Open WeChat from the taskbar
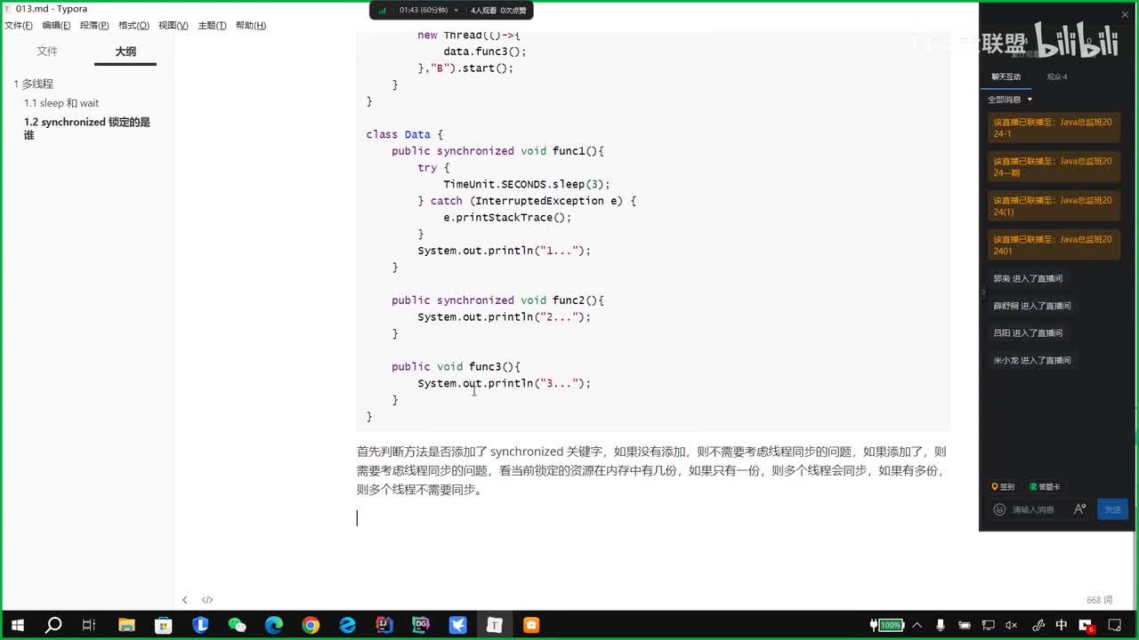The width and height of the screenshot is (1139, 640). coord(238,625)
